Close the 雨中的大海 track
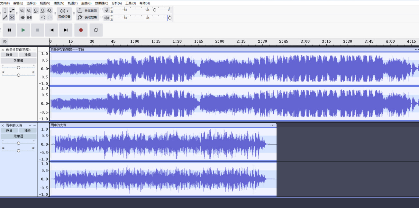Image resolution: width=419 pixels, height=208 pixels. 3,125
